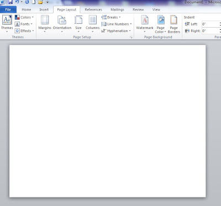
Task: Click the Word application icon in title bar
Action: tap(2, 2)
